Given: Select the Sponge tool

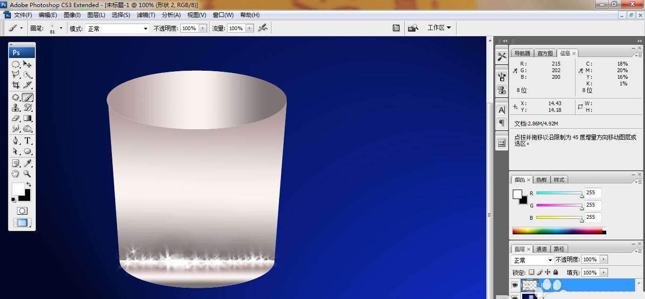Looking at the screenshot, I should point(28,128).
